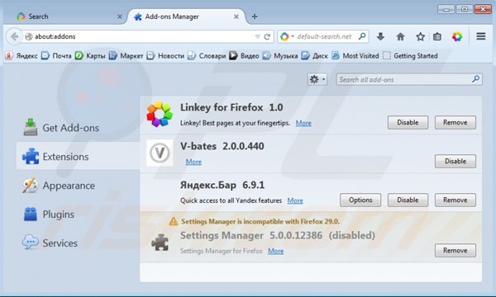Image resolution: width=496 pixels, height=297 pixels.
Task: Remove Linkey for Firefox extension
Action: (455, 122)
